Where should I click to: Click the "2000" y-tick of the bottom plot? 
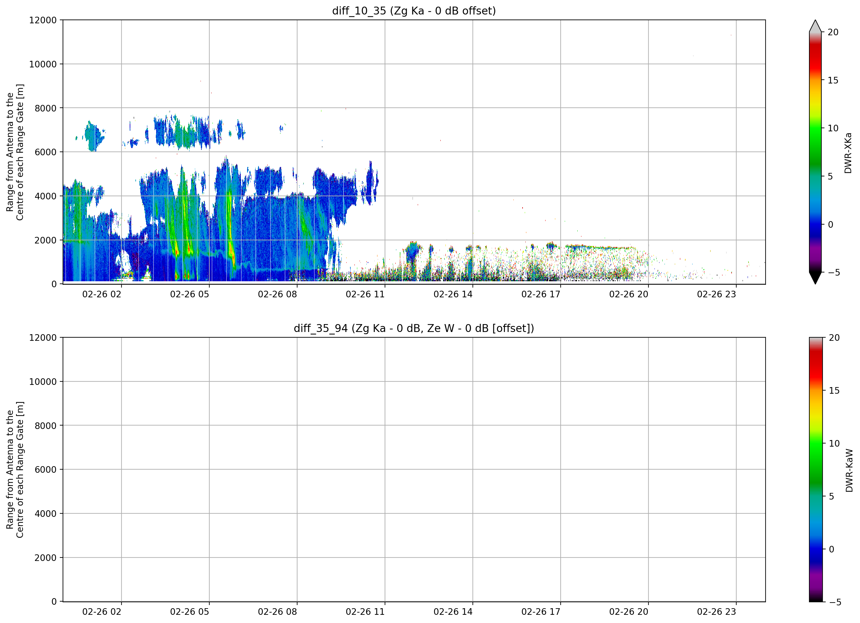point(46,558)
